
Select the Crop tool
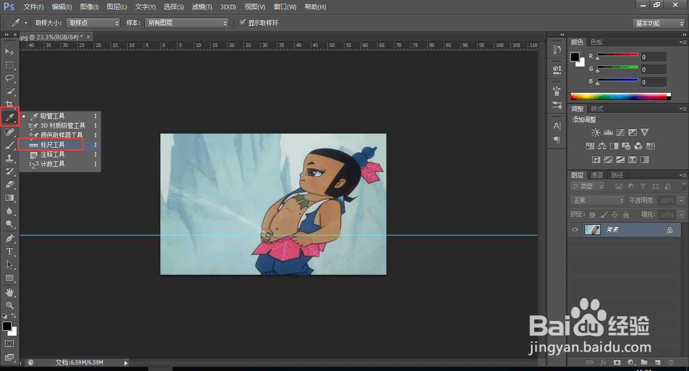click(x=10, y=104)
